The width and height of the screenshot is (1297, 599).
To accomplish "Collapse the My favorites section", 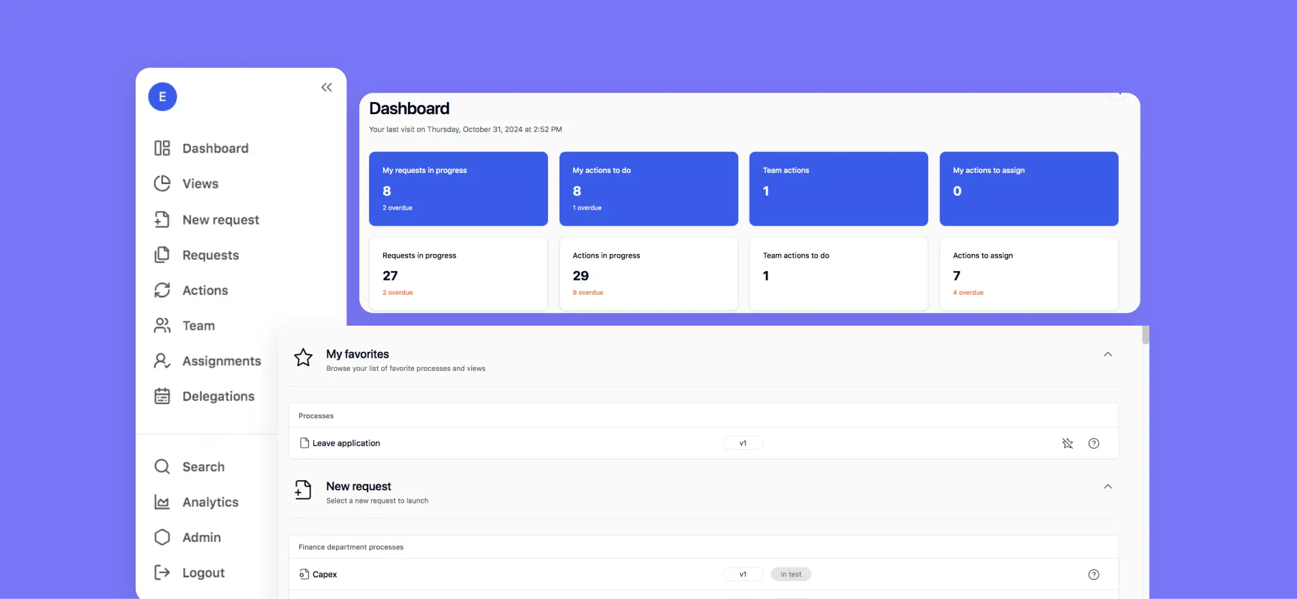I will pos(1107,354).
